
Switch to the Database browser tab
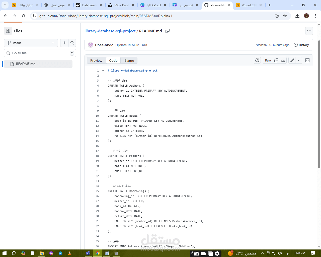pyautogui.click(x=89, y=5)
